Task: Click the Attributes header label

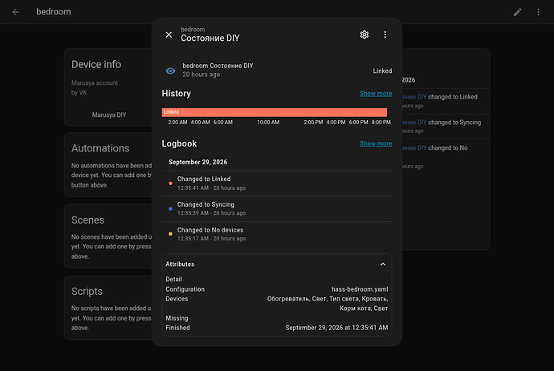Action: (x=180, y=264)
